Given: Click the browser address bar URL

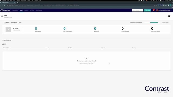Looking at the screenshot, I should point(44,5).
